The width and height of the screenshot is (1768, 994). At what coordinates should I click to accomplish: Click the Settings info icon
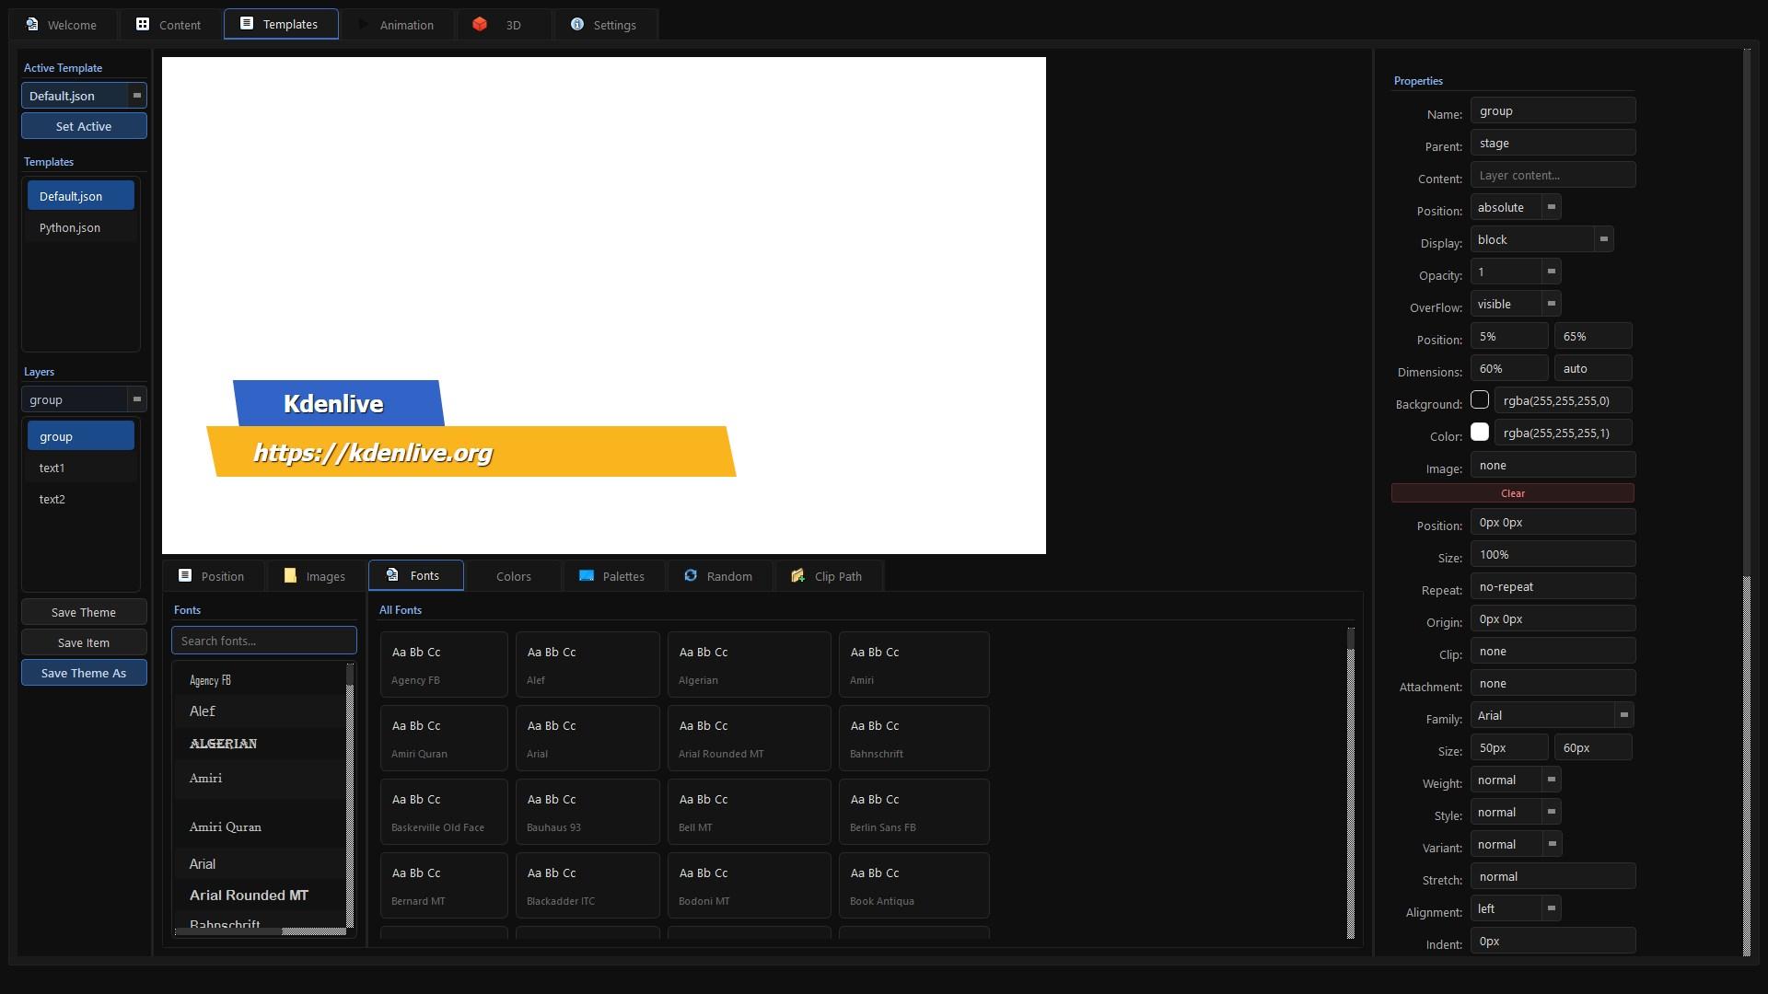tap(577, 24)
